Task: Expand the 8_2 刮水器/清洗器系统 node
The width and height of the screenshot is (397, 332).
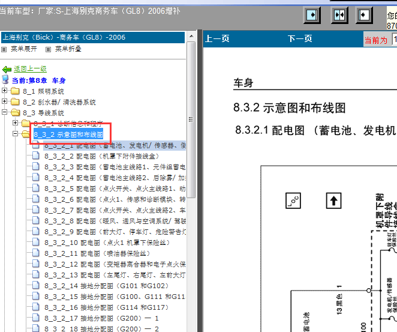Action: pos(4,101)
